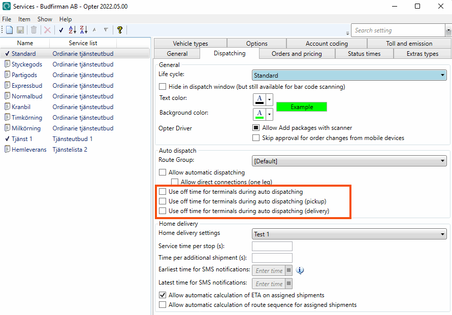Image resolution: width=452 pixels, height=315 pixels.
Task: Switch to the Orders and pricing tab
Action: click(297, 54)
